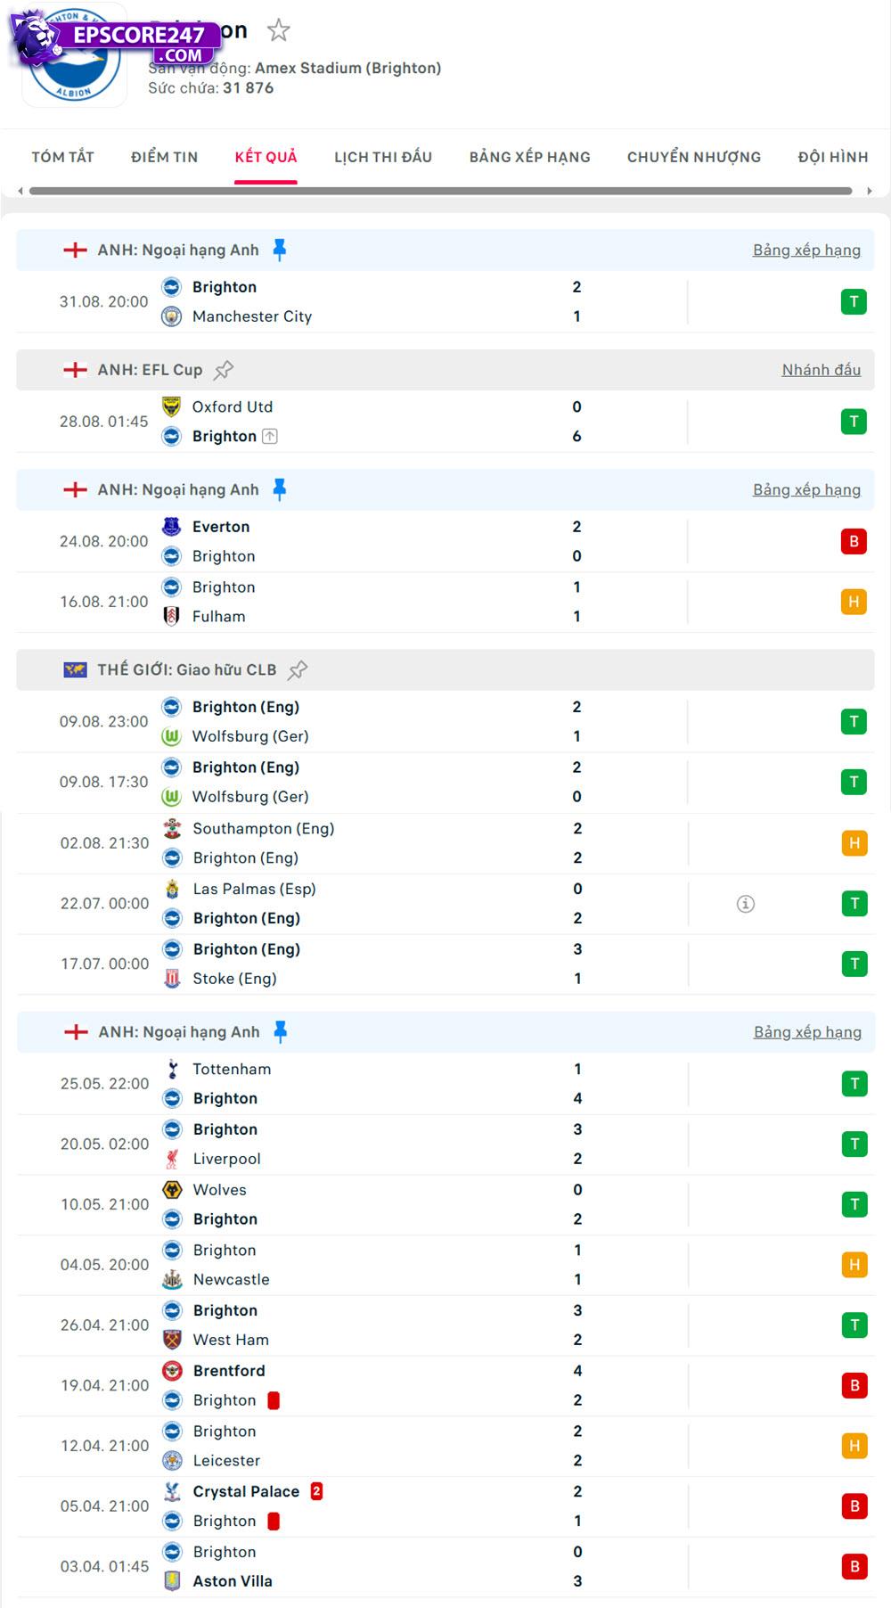Open the ĐỘI HÌNH tab

(x=834, y=157)
